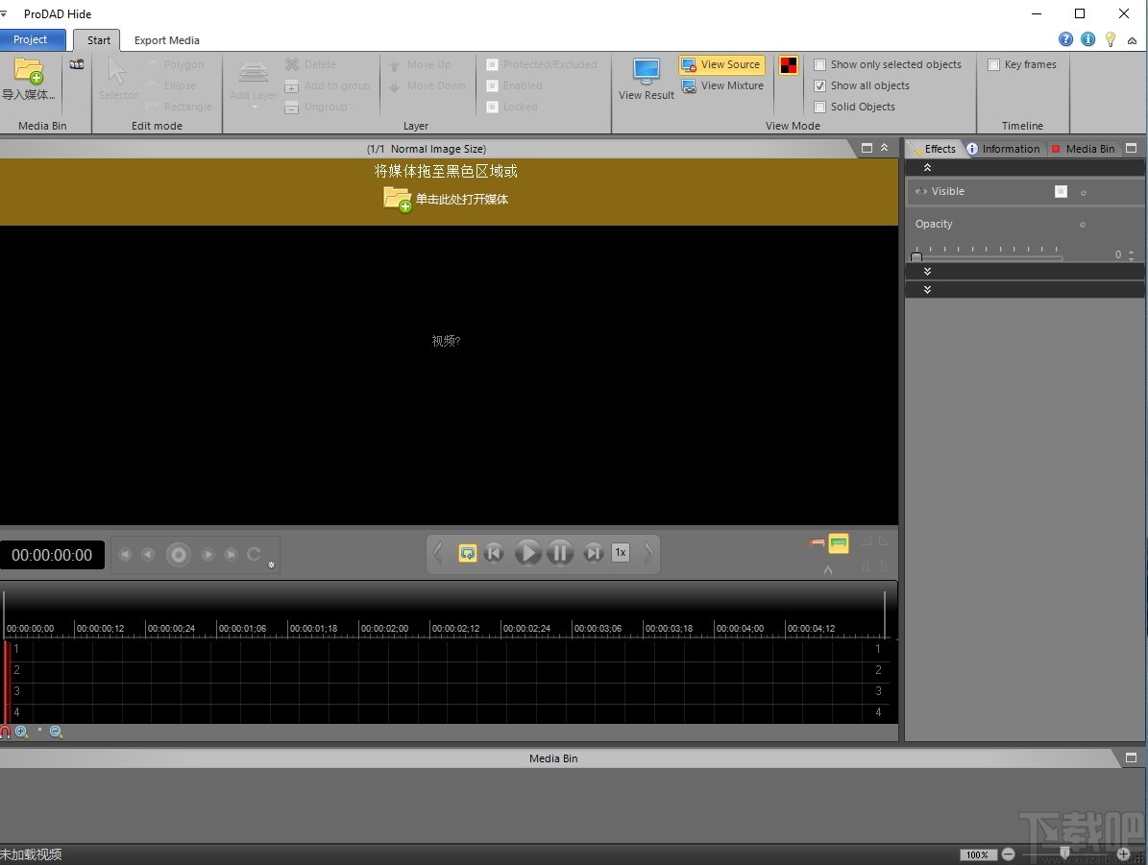Viewport: 1148px width, 865px height.
Task: Open the title bar quick access dropdown arrow
Action: (x=4, y=13)
